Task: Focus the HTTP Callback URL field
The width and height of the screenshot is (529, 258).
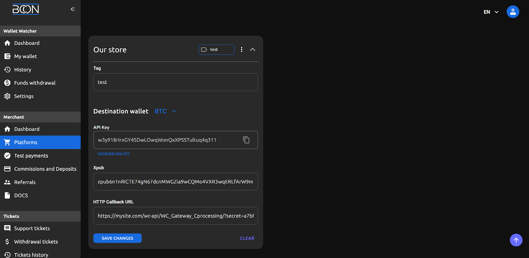Action: (x=176, y=216)
